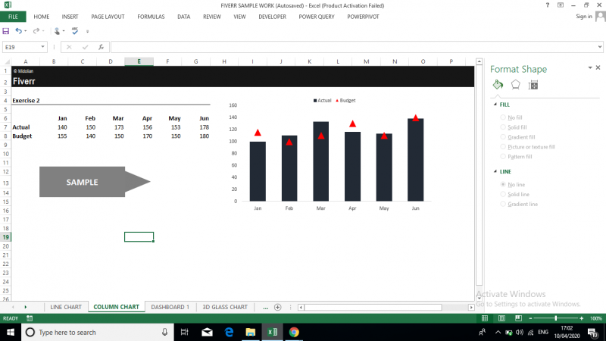
Task: Collapse the LINE section
Action: (495, 171)
